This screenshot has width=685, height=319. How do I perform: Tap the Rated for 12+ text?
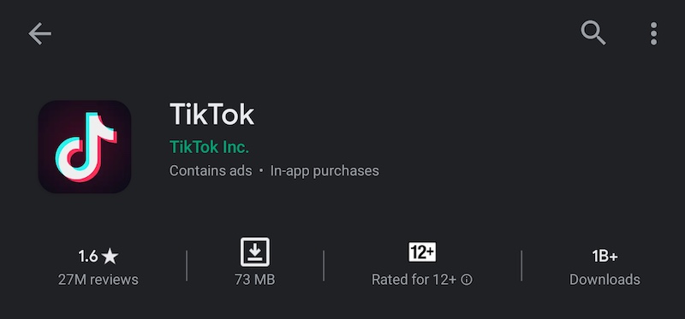click(414, 280)
